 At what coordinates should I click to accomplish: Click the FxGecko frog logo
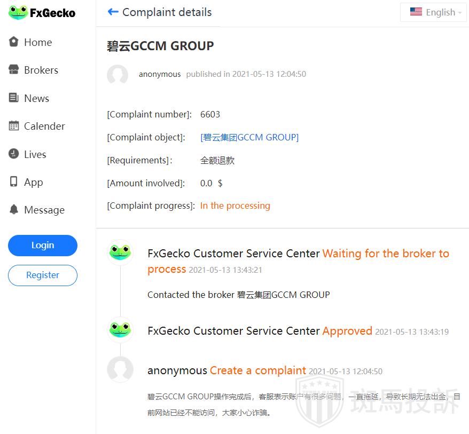[x=18, y=13]
